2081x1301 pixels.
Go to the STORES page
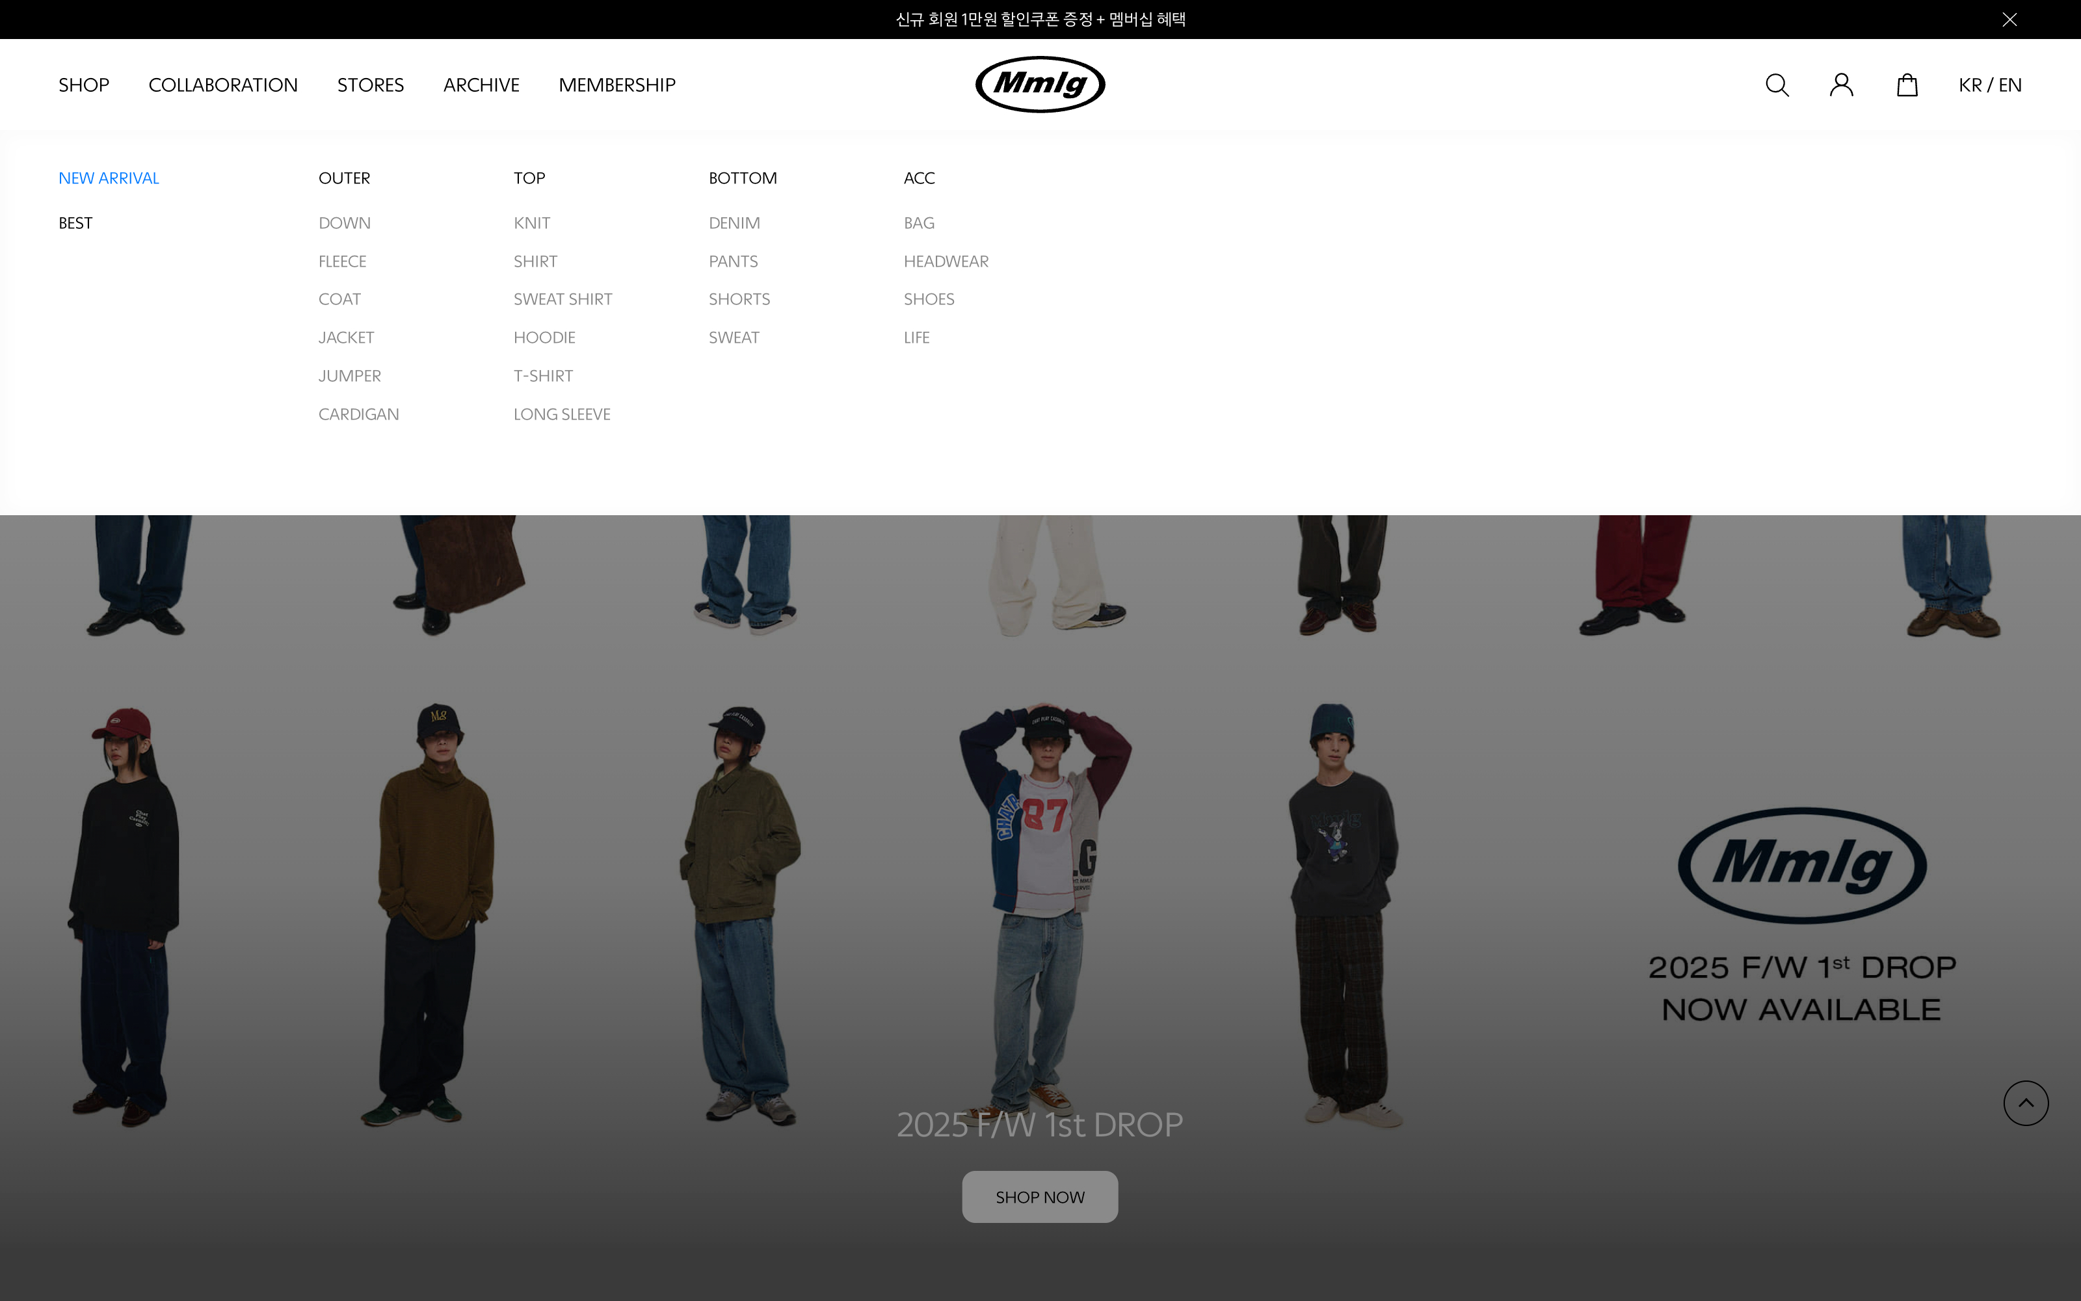coord(370,85)
